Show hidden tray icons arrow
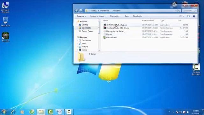This screenshot has height=115, width=204. pyautogui.click(x=173, y=112)
